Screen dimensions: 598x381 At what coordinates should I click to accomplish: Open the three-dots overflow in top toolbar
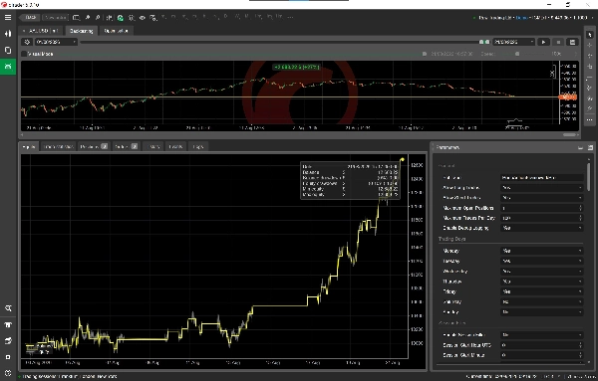pos(291,18)
